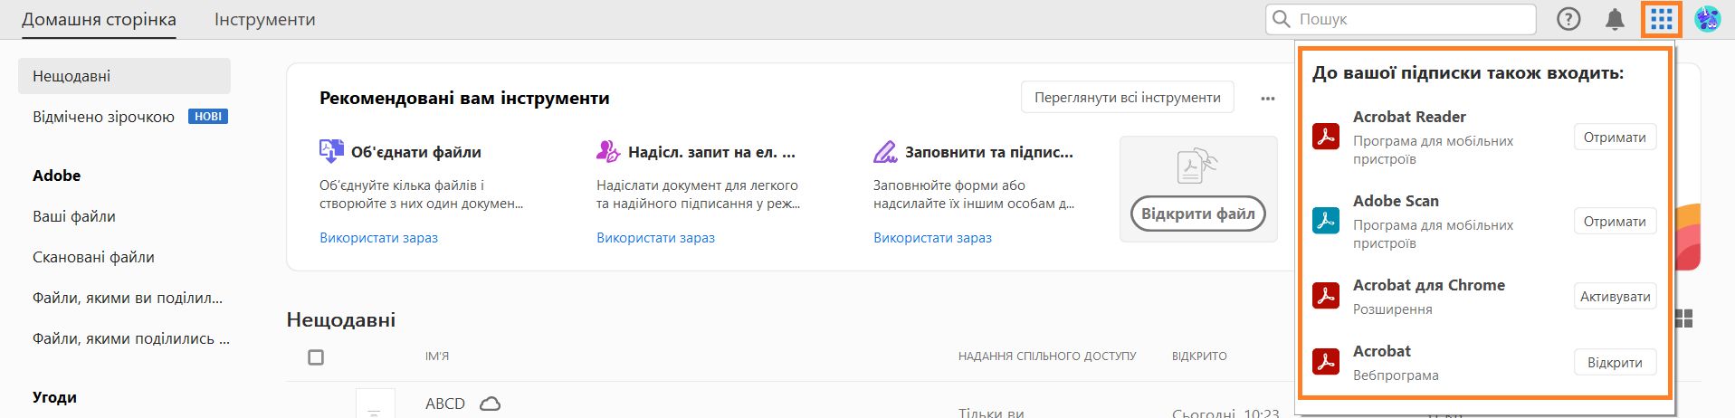The width and height of the screenshot is (1735, 418).
Task: Click the ІМ'Я column header
Action: click(437, 356)
